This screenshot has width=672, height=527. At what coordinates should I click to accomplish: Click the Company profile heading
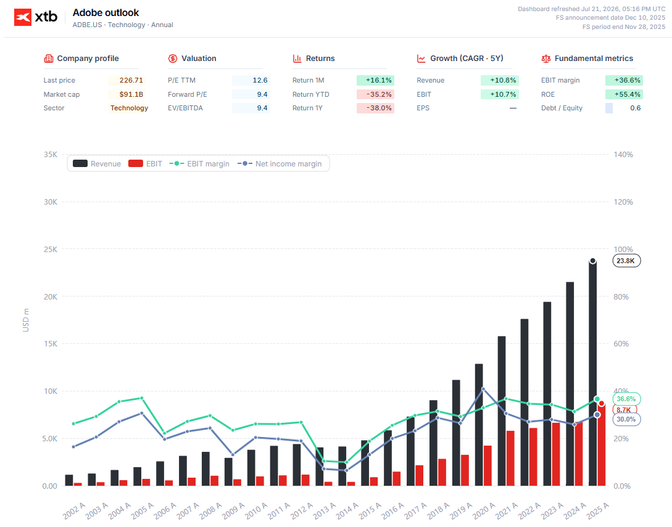click(x=88, y=58)
